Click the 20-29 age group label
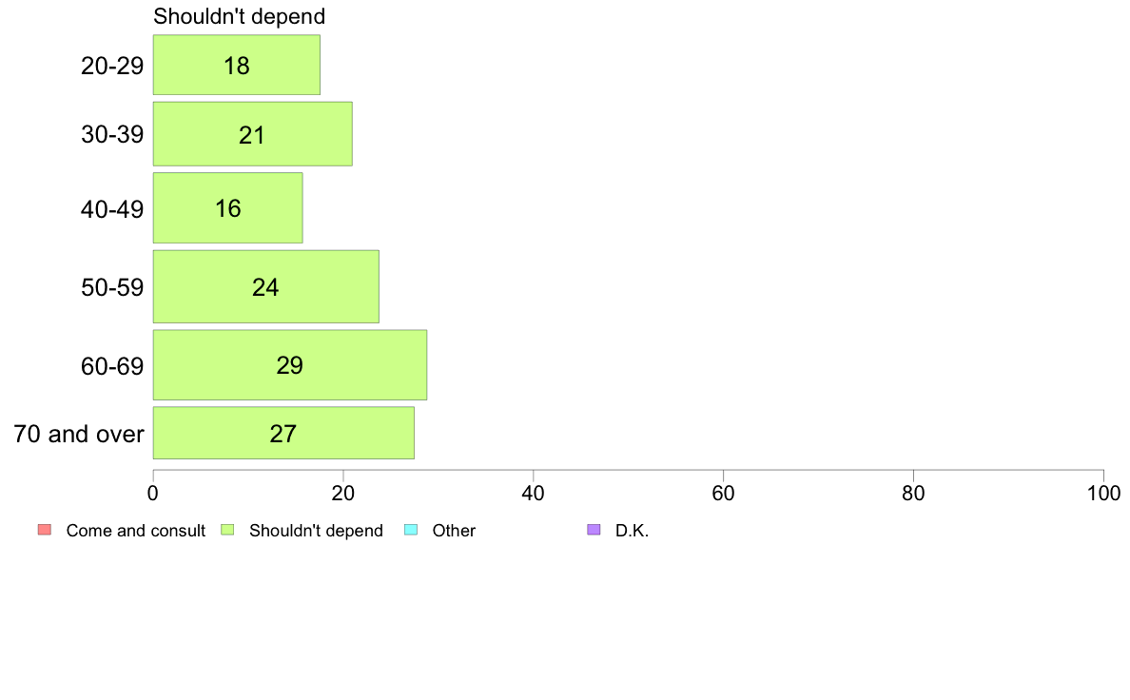The image size is (1130, 700). click(112, 66)
